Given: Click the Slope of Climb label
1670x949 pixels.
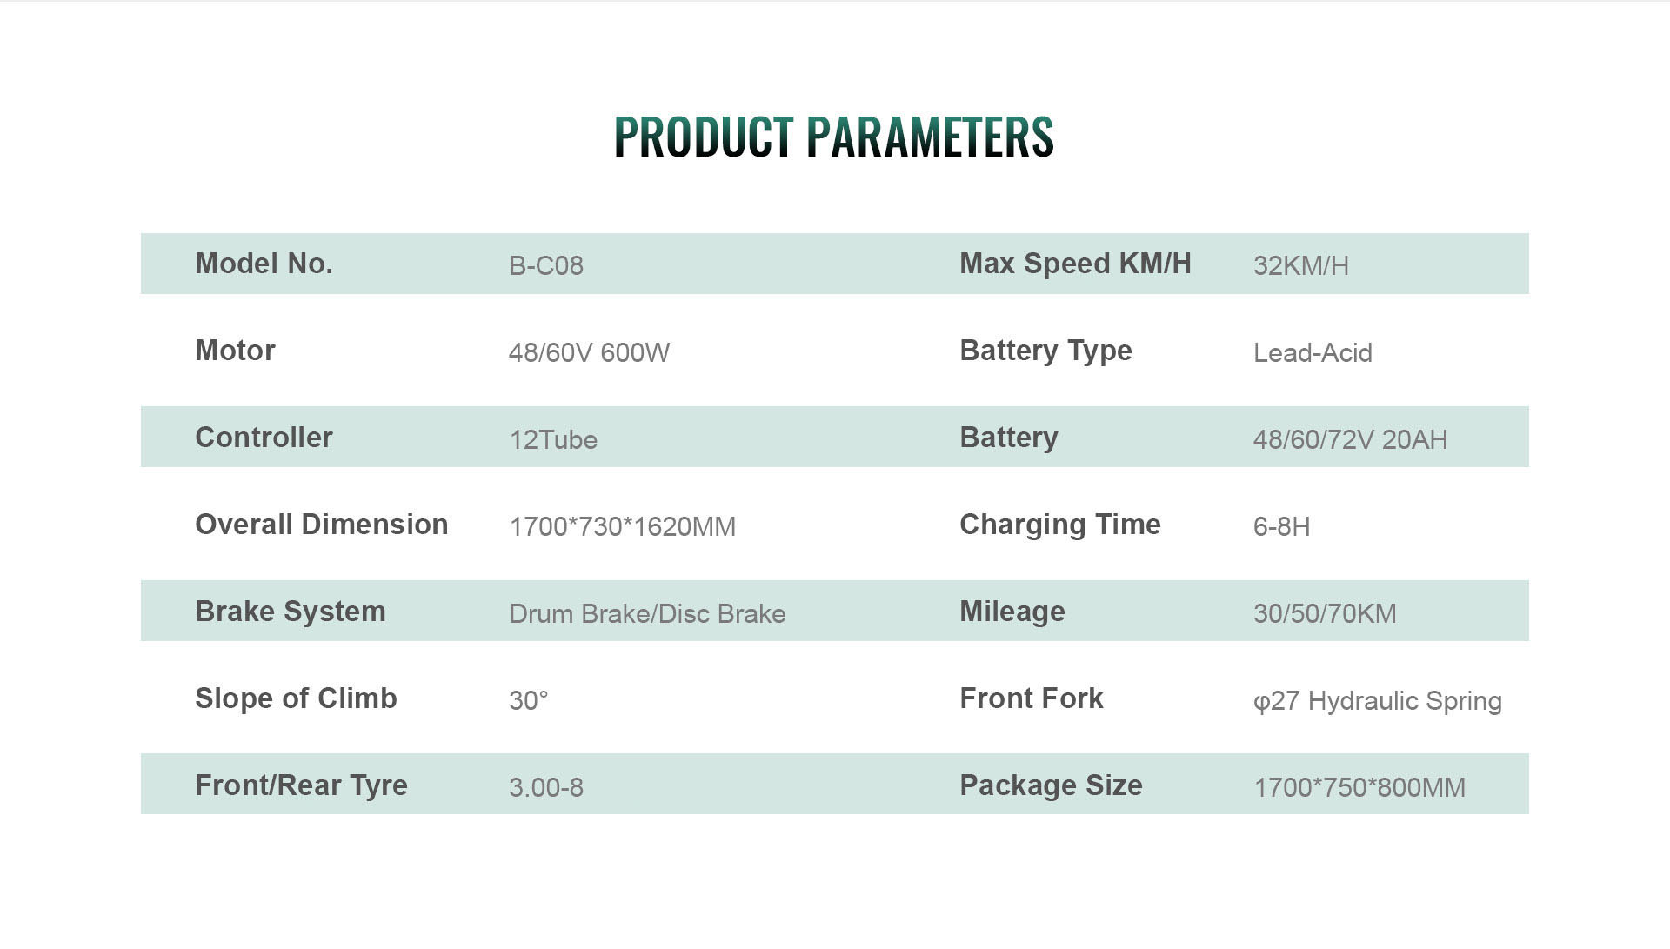Looking at the screenshot, I should [x=296, y=698].
